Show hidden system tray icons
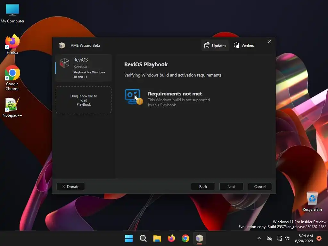This screenshot has height=246, width=328. click(x=259, y=238)
